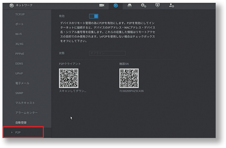Open the SNMP settings entry
This screenshot has width=226, height=148.
click(x=19, y=93)
